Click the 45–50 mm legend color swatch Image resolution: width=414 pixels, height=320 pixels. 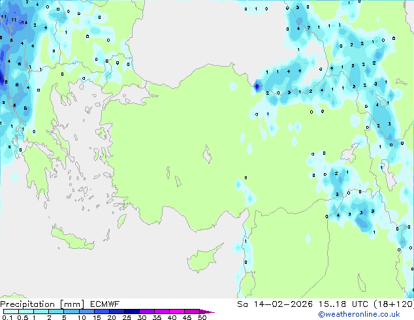192,312
